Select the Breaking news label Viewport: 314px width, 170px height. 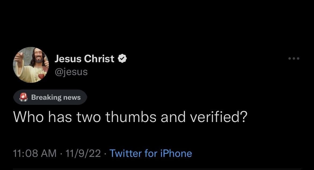pos(56,97)
